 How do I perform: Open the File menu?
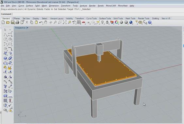pos(2,6)
